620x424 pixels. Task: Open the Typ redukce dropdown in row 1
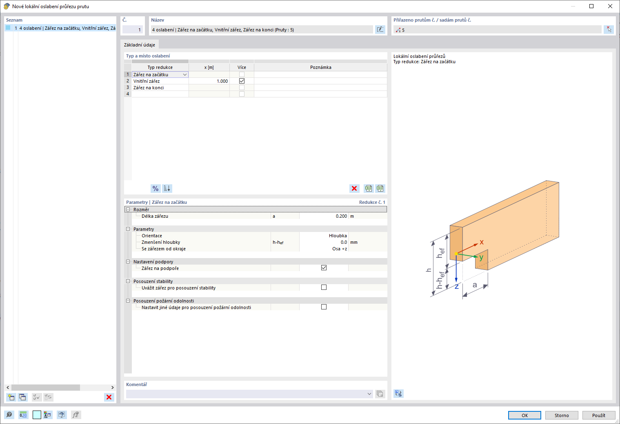[x=185, y=75]
